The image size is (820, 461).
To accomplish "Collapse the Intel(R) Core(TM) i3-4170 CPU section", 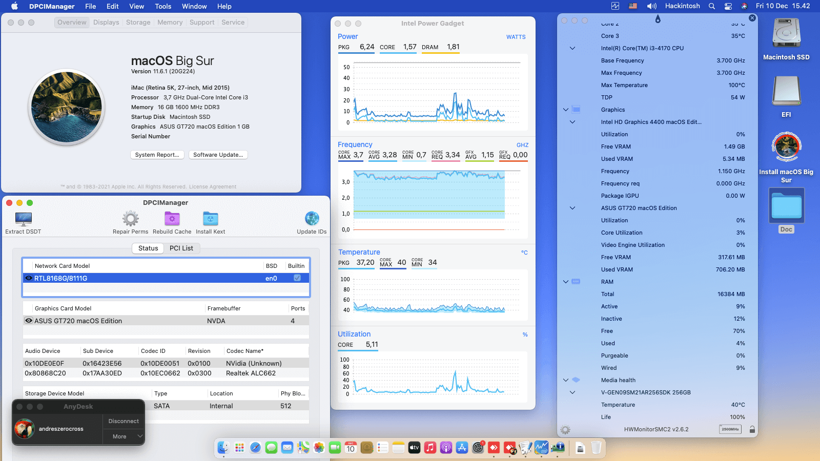I will tap(572, 48).
